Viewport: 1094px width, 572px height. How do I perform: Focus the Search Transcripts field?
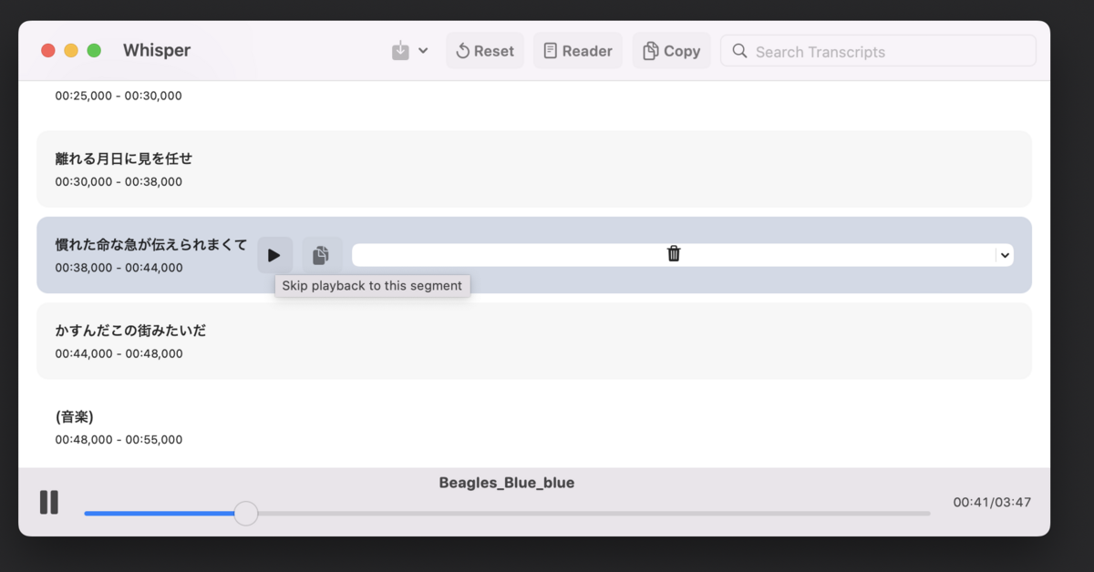coord(878,51)
